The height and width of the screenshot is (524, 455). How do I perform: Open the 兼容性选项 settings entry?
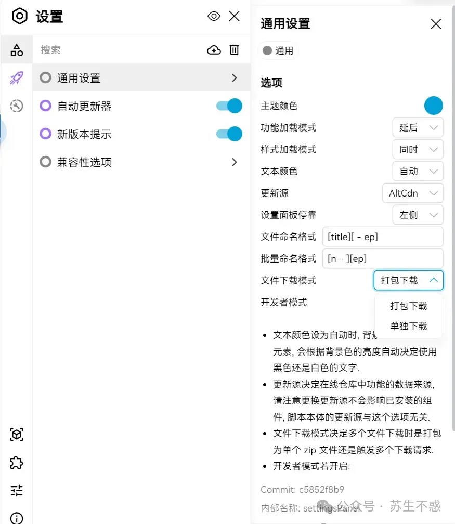pos(140,162)
